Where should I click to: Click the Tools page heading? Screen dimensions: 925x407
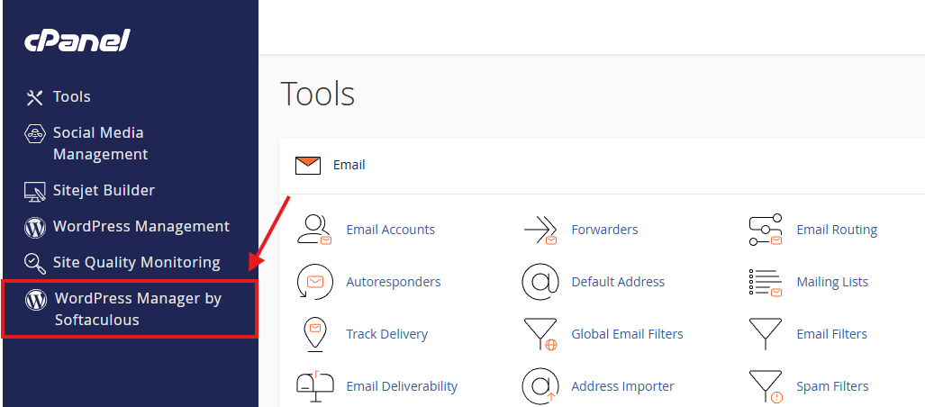tap(317, 94)
